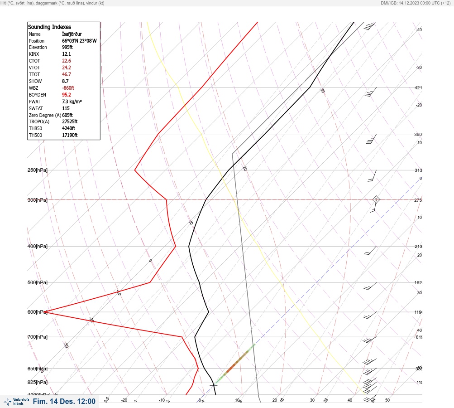Click the 'Sounding Indexes' title
Viewport: 454px width, 408px height.
tap(49, 27)
